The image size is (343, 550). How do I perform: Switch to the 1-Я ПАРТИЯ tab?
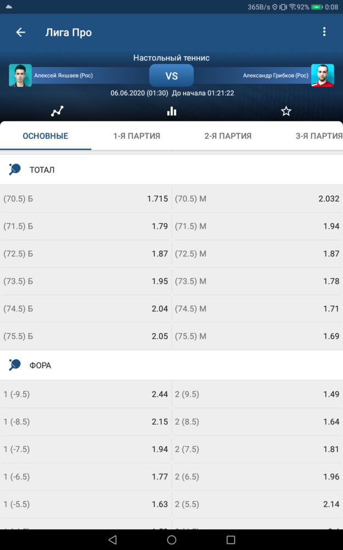tap(137, 136)
